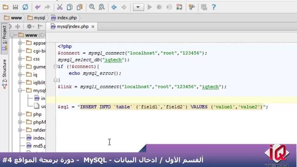This screenshot has height=167, width=297.
Task: Click the Copy icon in toolbar
Action: click(x=70, y=7)
